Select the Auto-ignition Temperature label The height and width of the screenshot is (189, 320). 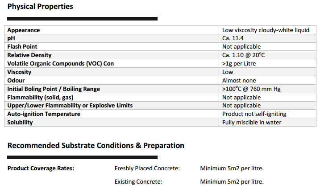point(44,114)
